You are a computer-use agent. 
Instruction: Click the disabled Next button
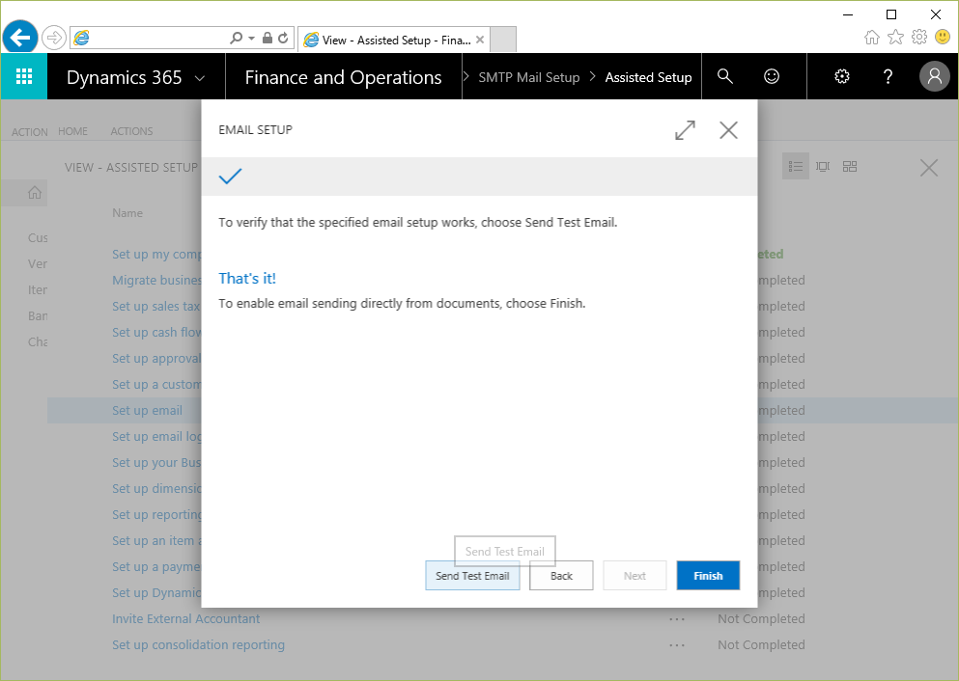(x=635, y=575)
